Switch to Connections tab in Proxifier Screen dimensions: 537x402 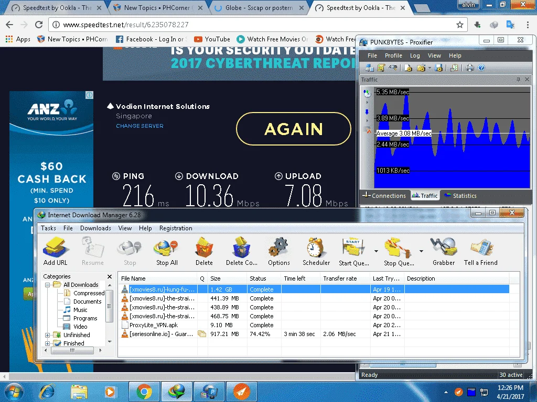point(384,196)
